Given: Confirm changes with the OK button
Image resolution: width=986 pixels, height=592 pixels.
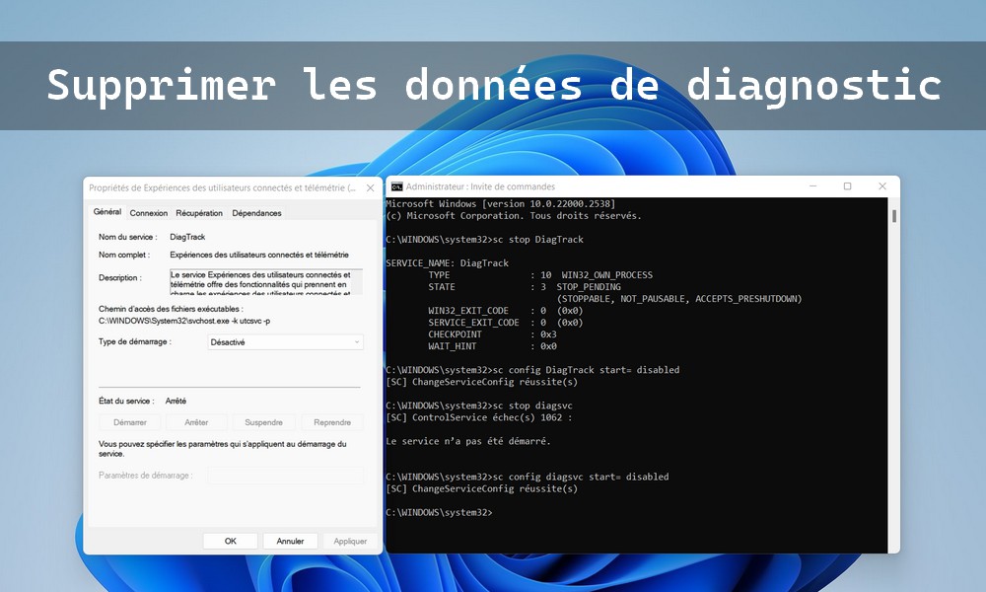Looking at the screenshot, I should pyautogui.click(x=229, y=540).
